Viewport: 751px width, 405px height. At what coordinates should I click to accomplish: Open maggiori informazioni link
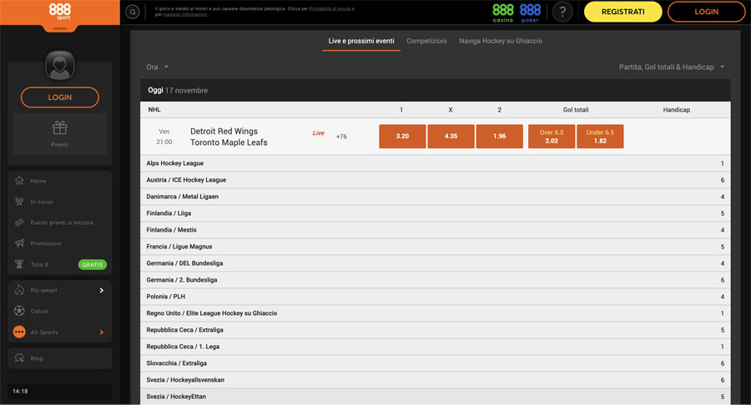coord(185,14)
